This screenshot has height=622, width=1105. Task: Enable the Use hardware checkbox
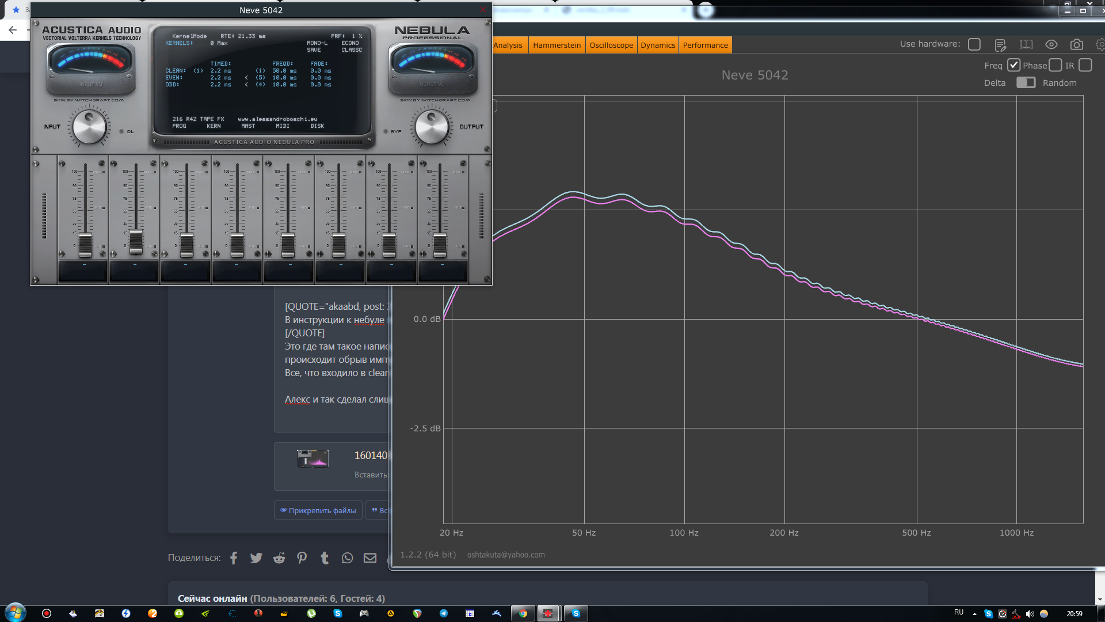pyautogui.click(x=974, y=44)
